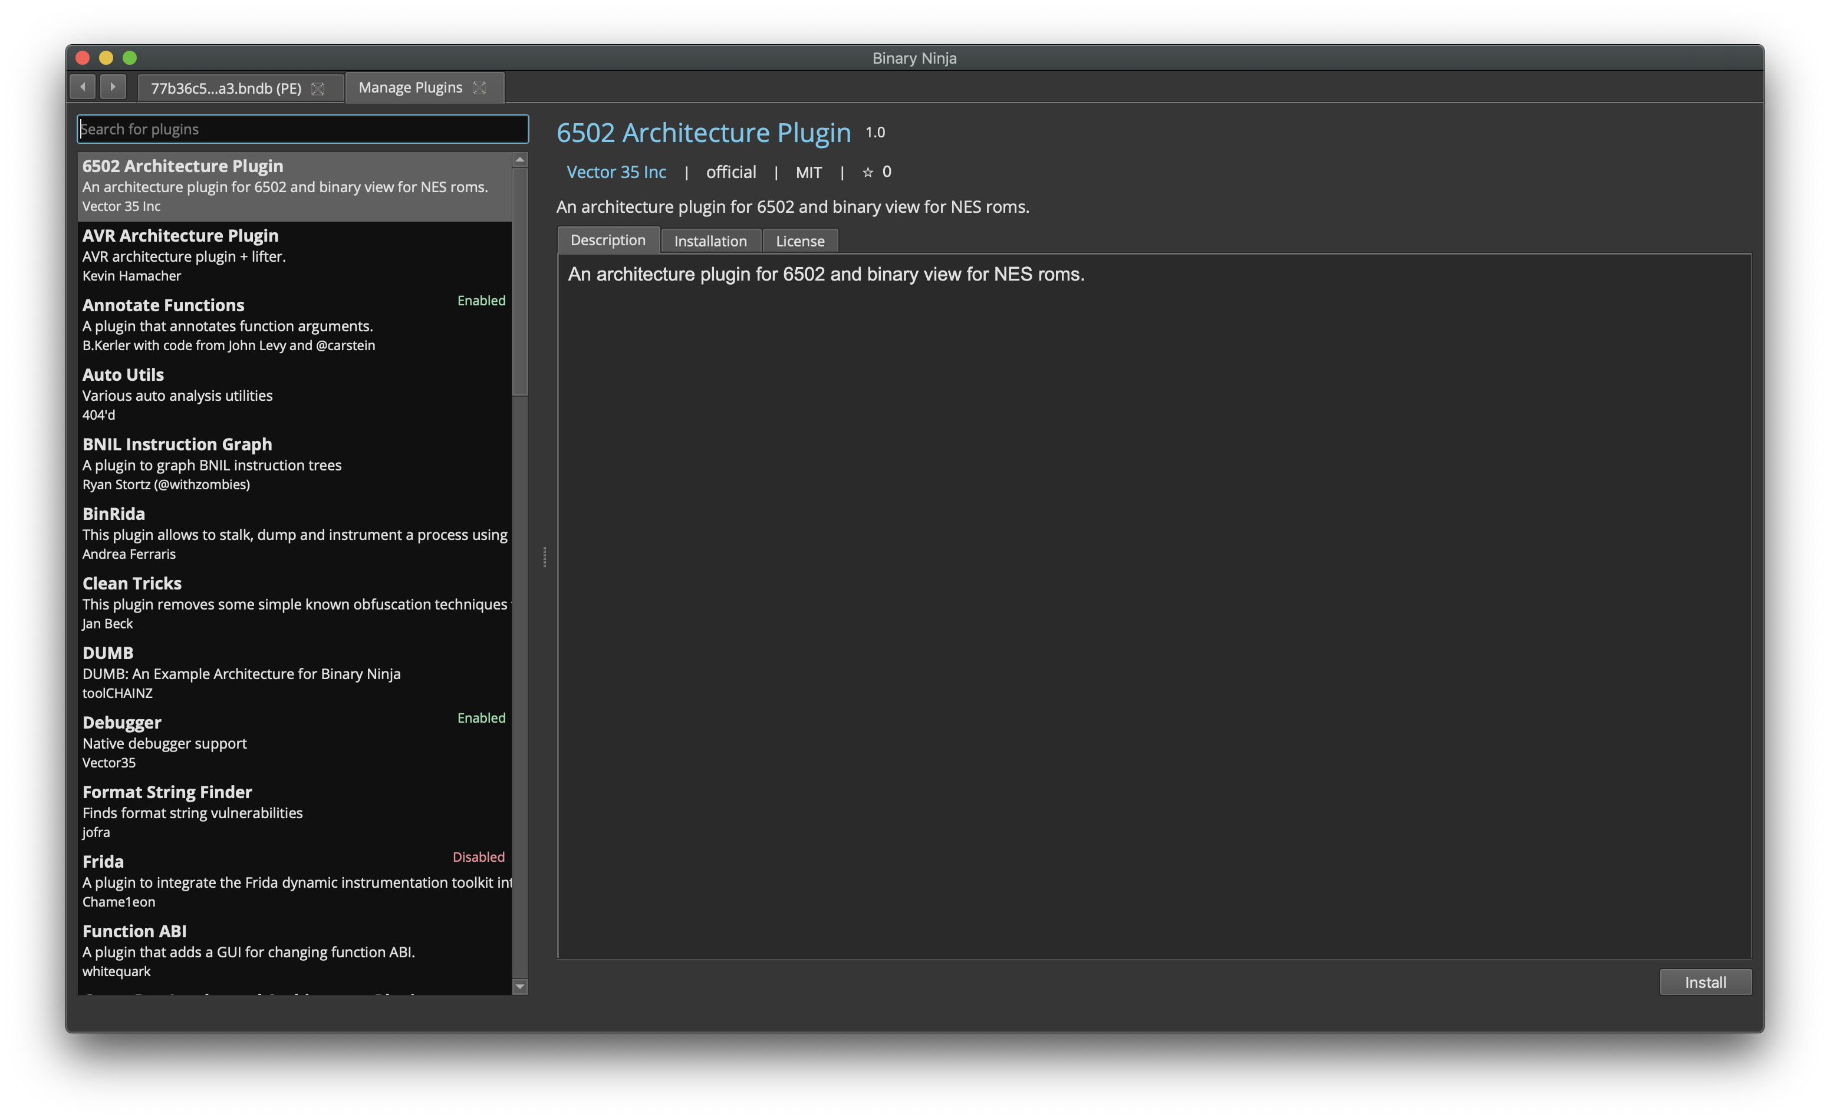The image size is (1830, 1120).
Task: Select the Auto Utils plugin
Action: pos(295,394)
